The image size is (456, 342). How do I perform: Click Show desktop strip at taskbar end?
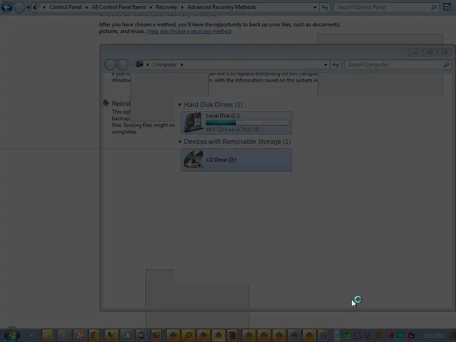453,335
